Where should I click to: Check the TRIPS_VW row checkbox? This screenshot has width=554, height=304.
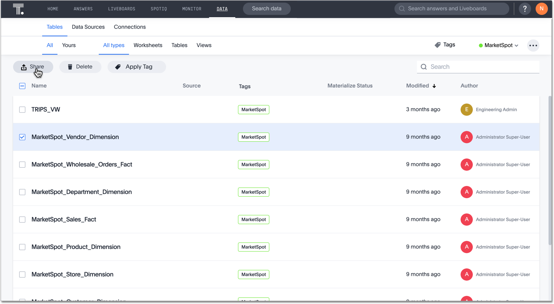tap(22, 110)
